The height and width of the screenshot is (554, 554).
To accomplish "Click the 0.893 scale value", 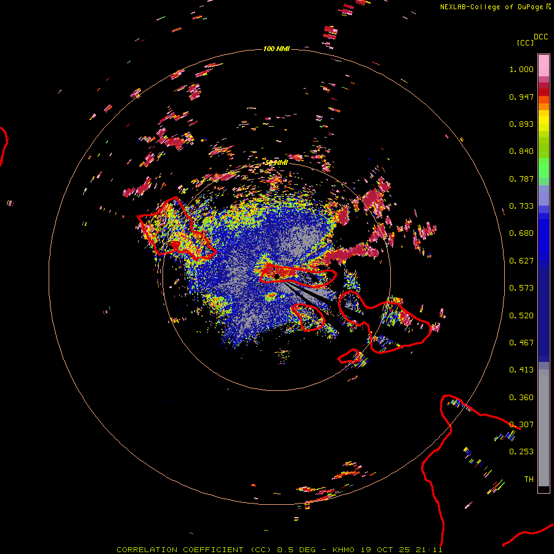I will (x=521, y=124).
